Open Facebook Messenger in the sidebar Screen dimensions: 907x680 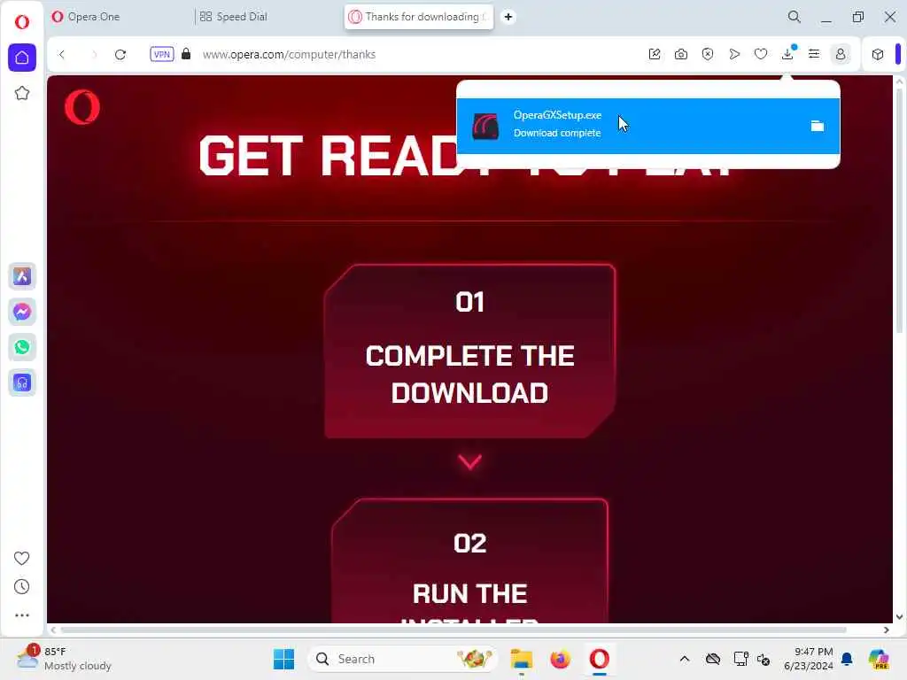coord(22,313)
